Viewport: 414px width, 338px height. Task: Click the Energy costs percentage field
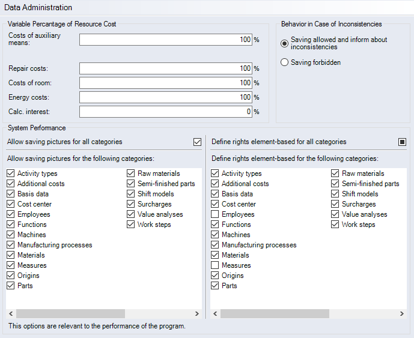[166, 97]
